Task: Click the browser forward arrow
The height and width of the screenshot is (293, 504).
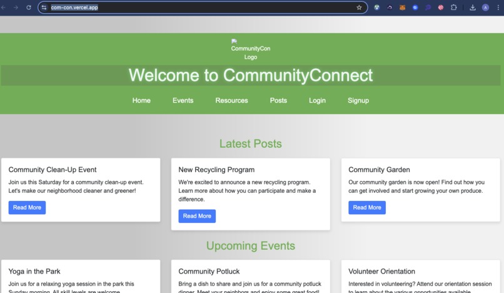Action: click(16, 8)
